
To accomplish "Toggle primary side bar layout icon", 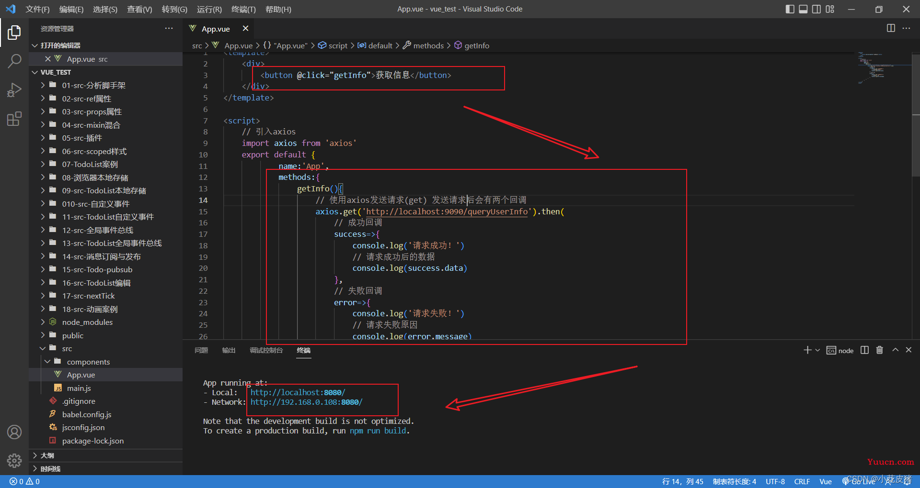I will click(790, 9).
